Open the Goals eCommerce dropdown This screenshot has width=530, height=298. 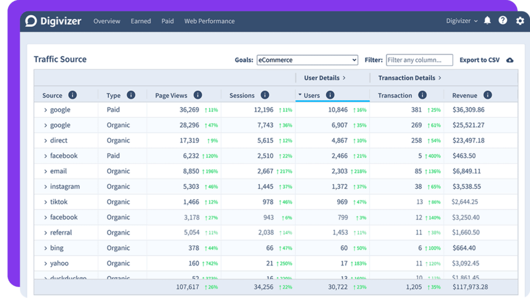307,60
